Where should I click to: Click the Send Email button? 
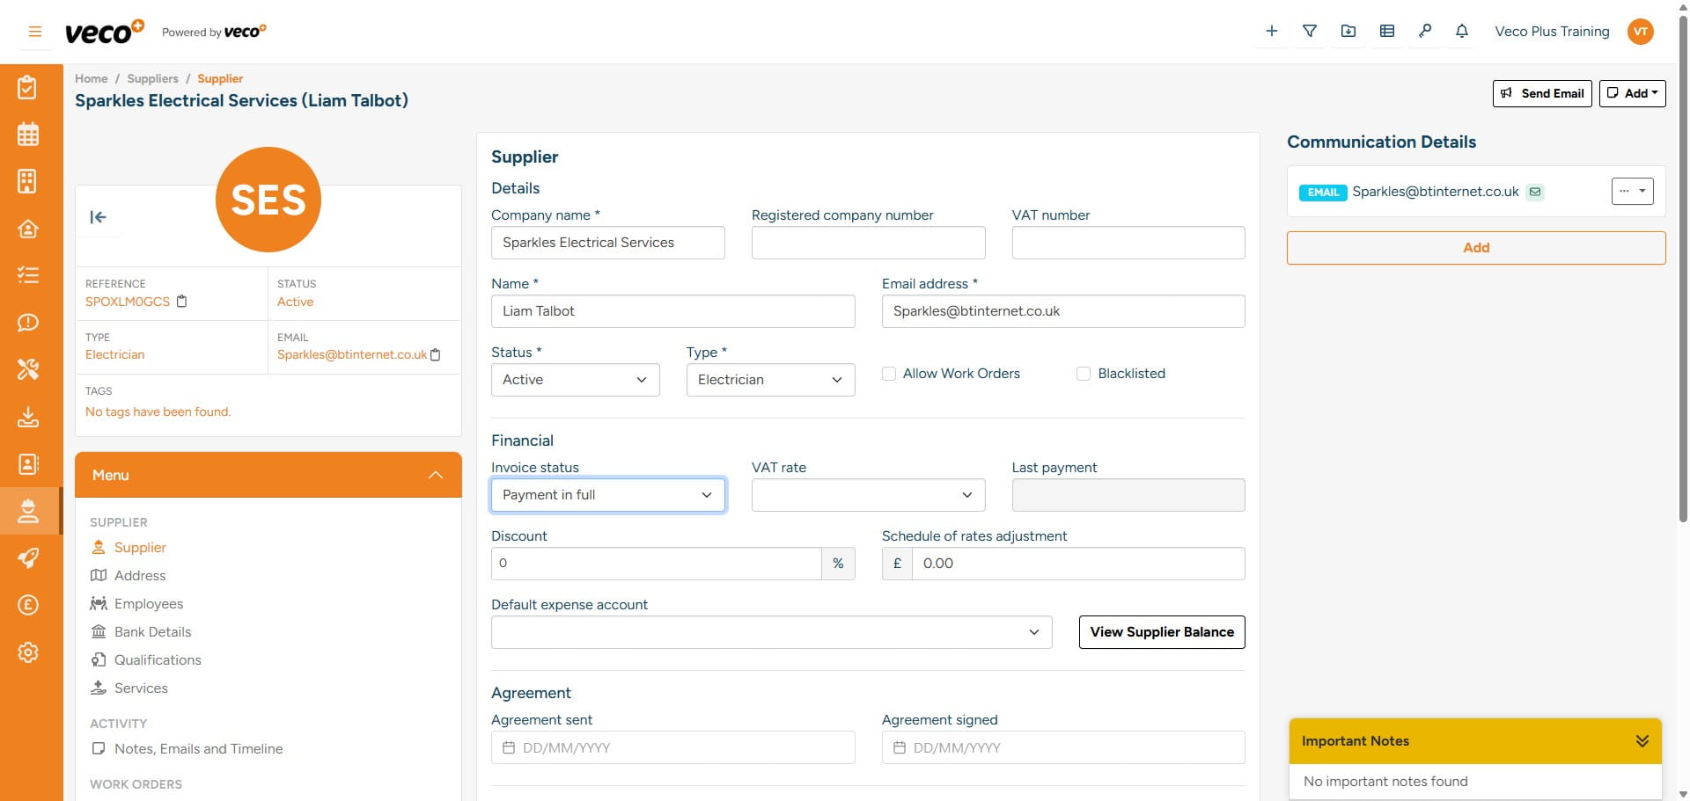(x=1541, y=93)
